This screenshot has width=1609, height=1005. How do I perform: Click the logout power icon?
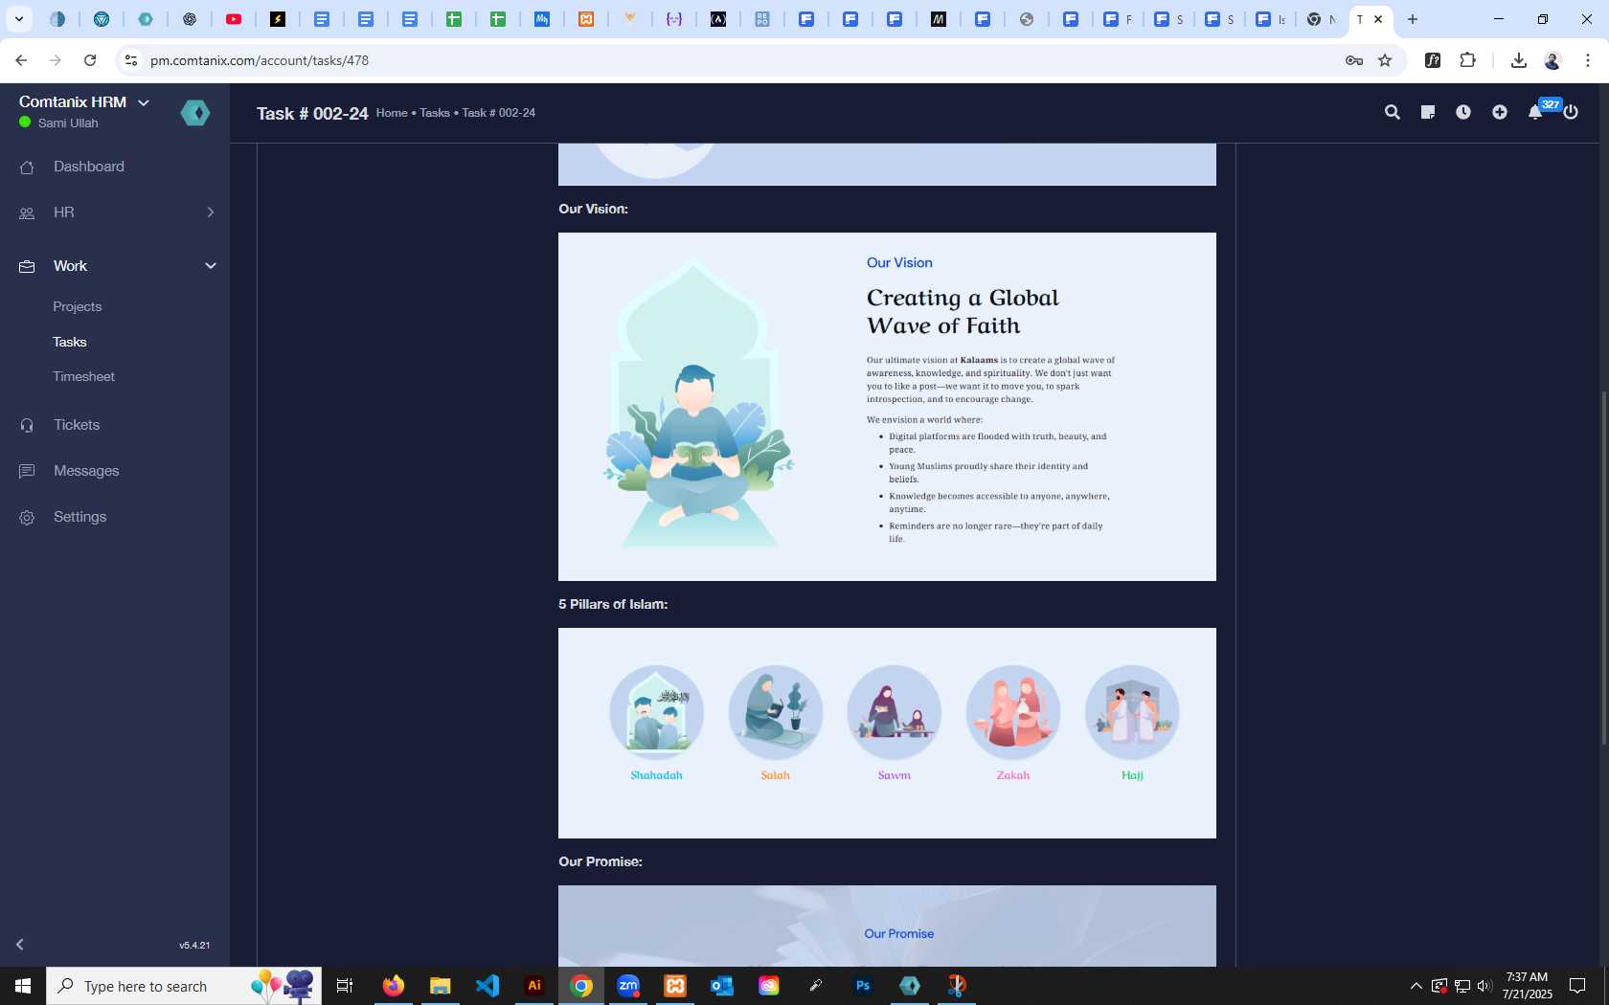[1571, 112]
